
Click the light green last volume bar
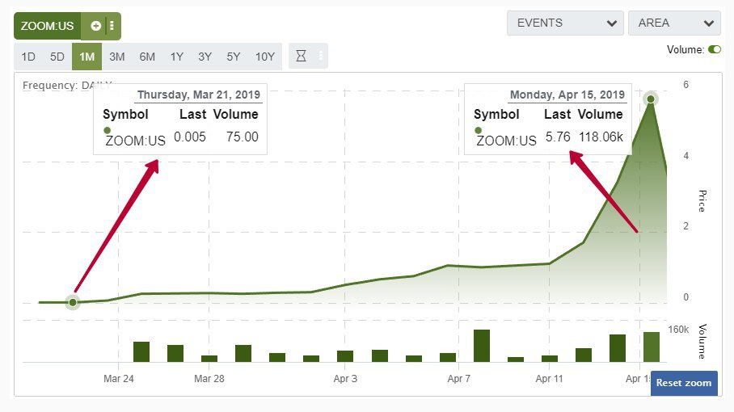[x=652, y=347]
